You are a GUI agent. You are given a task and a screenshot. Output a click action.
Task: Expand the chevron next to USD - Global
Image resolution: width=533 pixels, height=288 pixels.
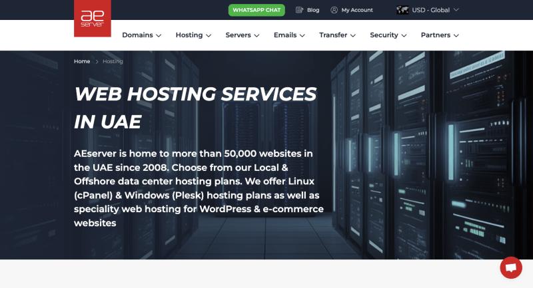point(456,10)
